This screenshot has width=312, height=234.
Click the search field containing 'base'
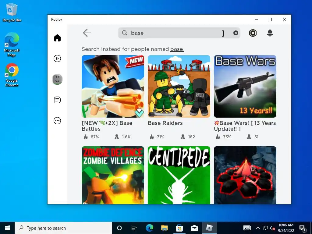[x=179, y=33]
